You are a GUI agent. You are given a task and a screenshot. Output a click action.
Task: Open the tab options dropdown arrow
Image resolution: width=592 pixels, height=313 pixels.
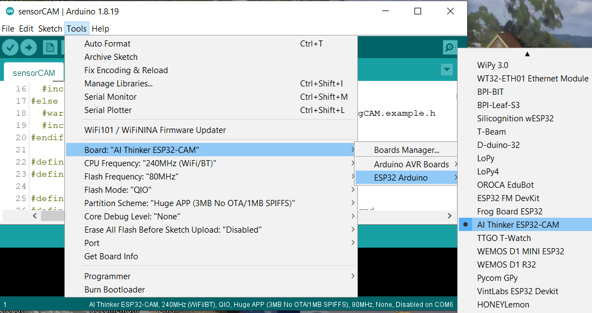click(447, 70)
